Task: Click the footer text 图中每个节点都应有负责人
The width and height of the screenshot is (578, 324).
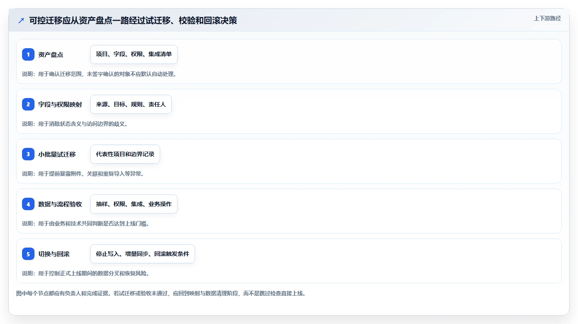Action: click(x=161, y=293)
